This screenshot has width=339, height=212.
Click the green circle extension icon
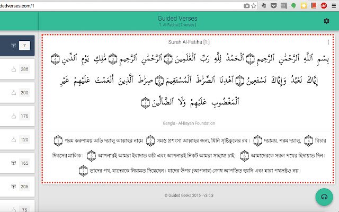coord(293,6)
